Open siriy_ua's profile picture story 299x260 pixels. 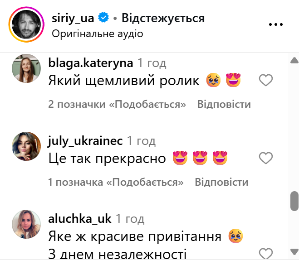click(x=26, y=24)
